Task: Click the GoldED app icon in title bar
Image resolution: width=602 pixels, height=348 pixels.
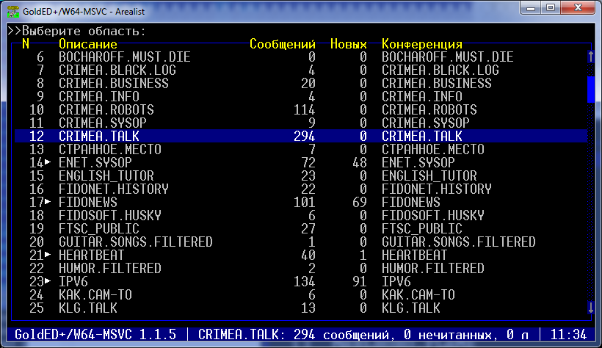Action: tap(12, 12)
